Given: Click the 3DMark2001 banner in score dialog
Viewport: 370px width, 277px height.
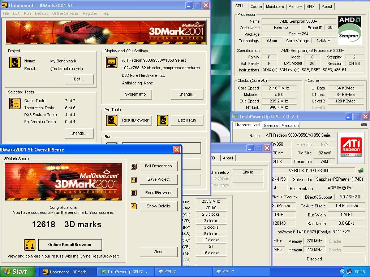Looking at the screenshot, I should (64, 182).
